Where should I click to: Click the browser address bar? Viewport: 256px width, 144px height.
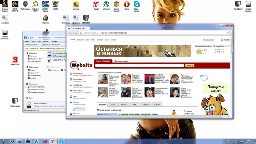click(x=154, y=33)
